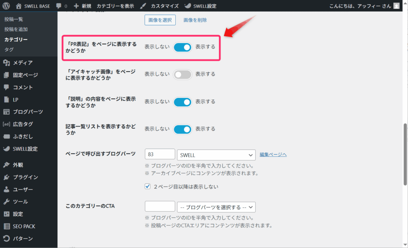Click こんにちは、アッフィー さん account link

[360, 6]
